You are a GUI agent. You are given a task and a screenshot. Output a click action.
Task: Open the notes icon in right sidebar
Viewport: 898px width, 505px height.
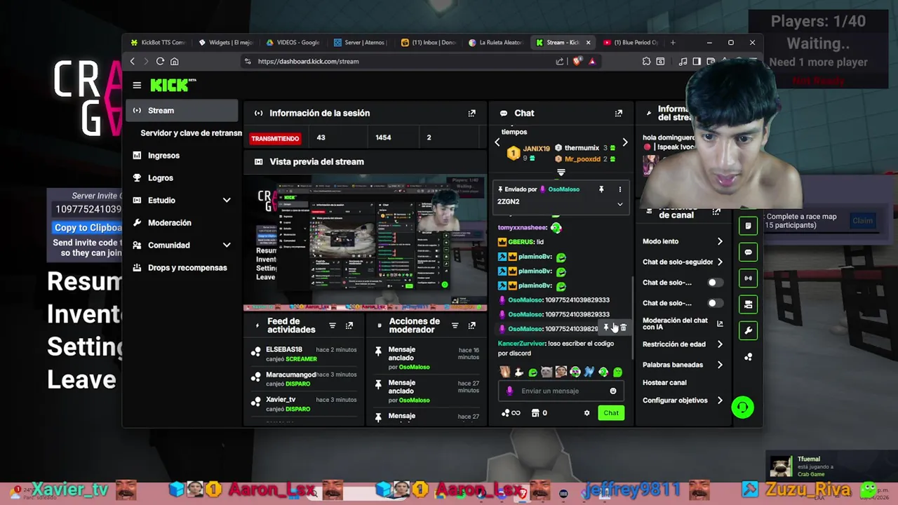748,226
